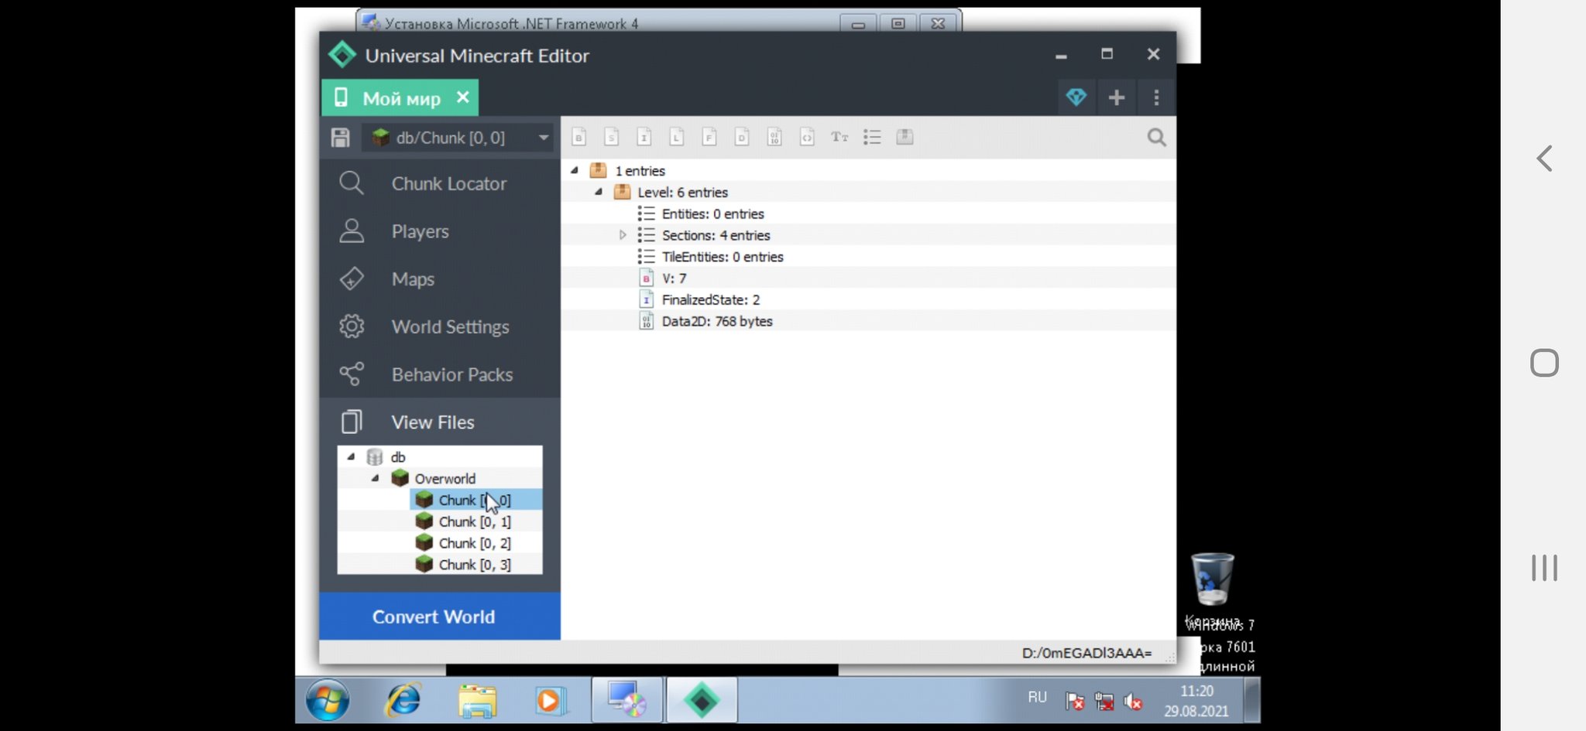This screenshot has width=1586, height=731.
Task: Click the save disk icon
Action: click(x=340, y=138)
